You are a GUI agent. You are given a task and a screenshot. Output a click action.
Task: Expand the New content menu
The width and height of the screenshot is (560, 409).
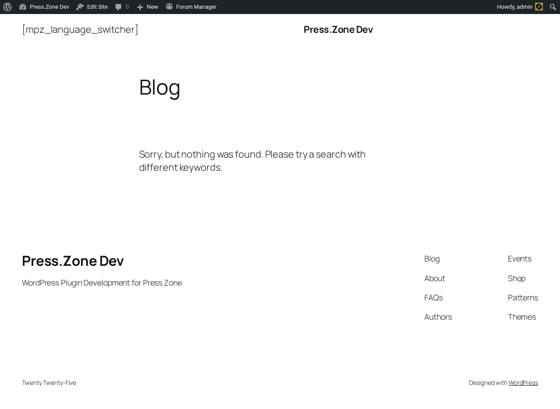click(147, 7)
